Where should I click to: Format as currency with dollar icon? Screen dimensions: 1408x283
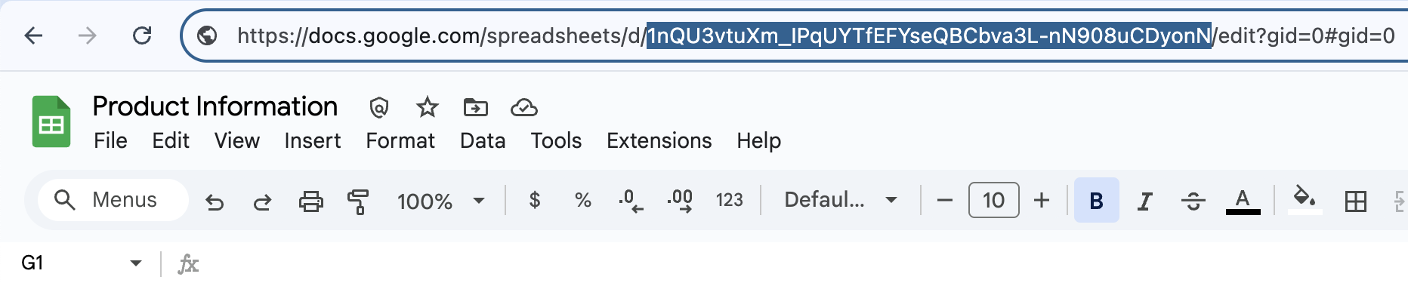pyautogui.click(x=535, y=200)
